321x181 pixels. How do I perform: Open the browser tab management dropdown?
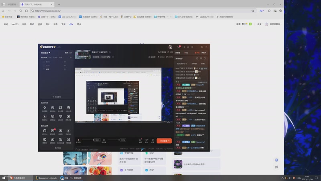[12, 4]
